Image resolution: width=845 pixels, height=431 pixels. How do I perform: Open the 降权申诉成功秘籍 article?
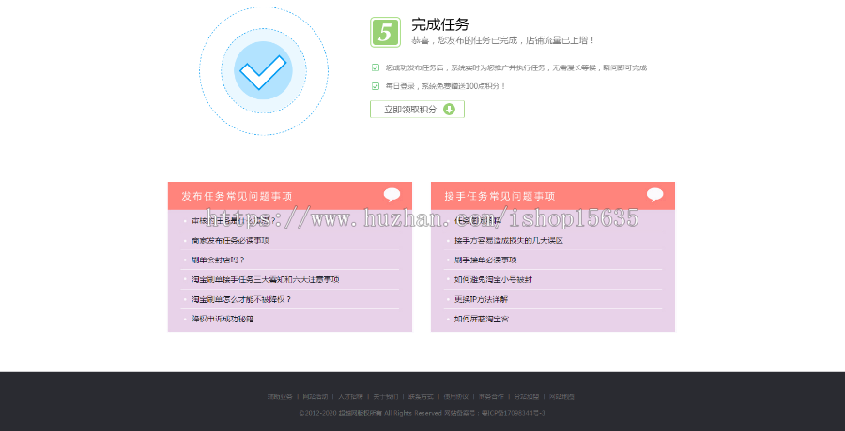(x=223, y=320)
